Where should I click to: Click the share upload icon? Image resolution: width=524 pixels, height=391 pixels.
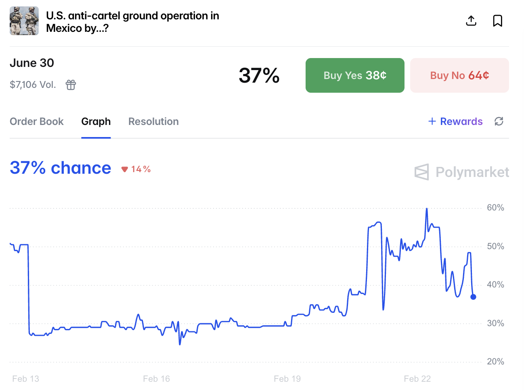tap(471, 21)
